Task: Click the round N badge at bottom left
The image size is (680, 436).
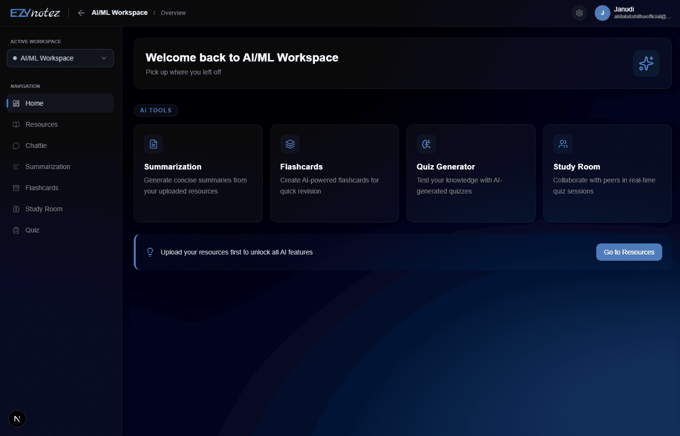Action: point(17,419)
